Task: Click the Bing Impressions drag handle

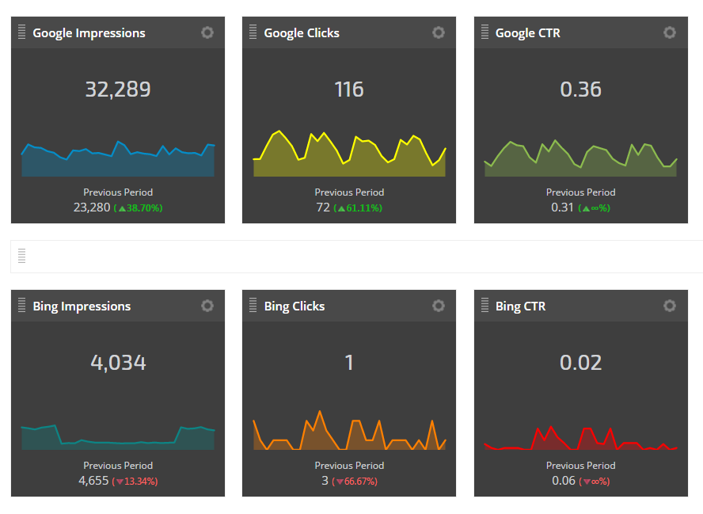Action: coord(21,306)
